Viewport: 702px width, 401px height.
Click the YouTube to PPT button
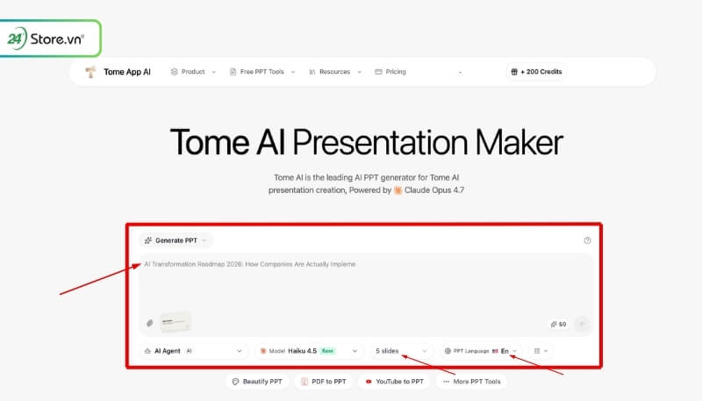point(394,382)
